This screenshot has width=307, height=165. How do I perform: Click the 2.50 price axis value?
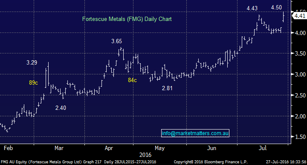[x=300, y=95]
